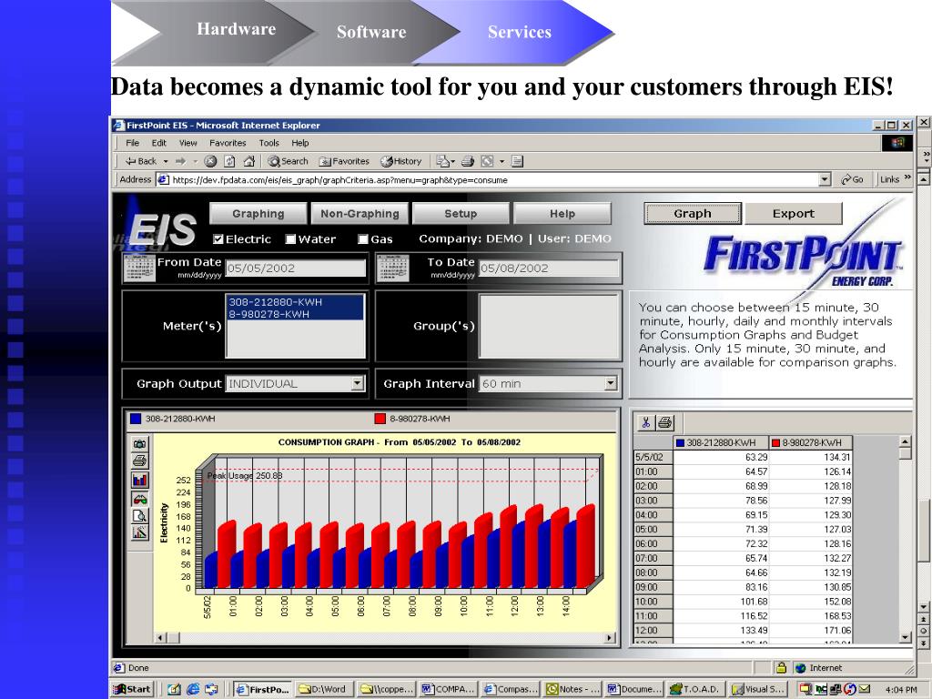The height and width of the screenshot is (699, 932).
Task: Open the From Date calendar icon
Action: 139,268
